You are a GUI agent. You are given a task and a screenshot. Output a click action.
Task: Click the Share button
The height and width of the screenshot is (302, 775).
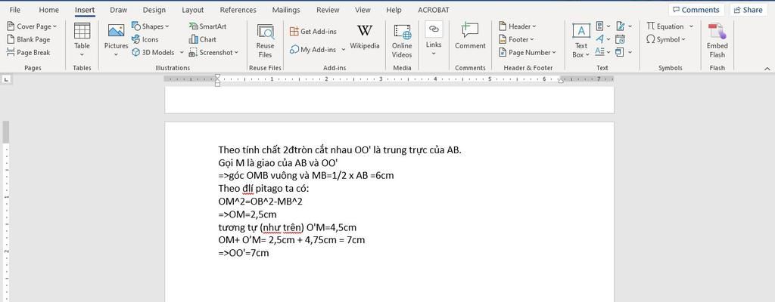748,10
